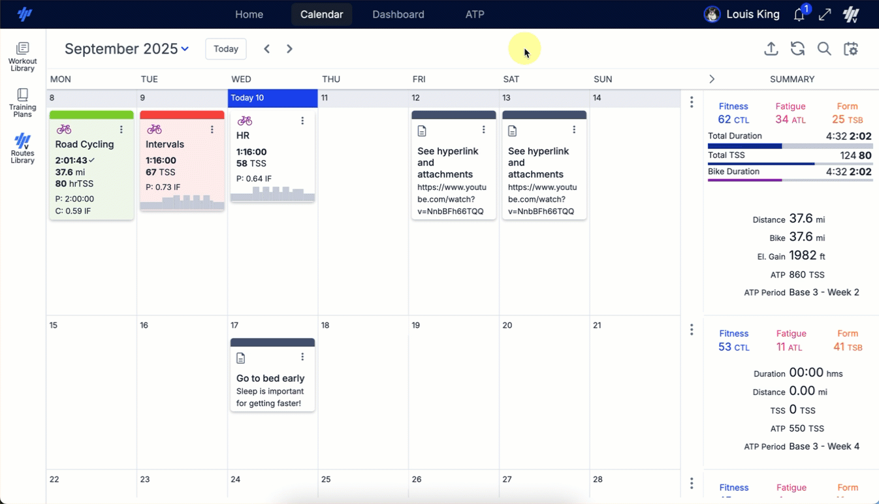Open the week of Sept 8 summary options
This screenshot has height=504, width=879.
tap(692, 102)
